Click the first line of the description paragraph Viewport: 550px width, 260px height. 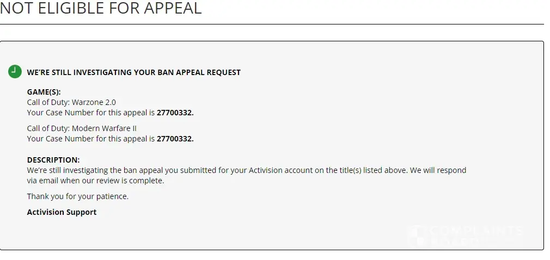coord(246,170)
